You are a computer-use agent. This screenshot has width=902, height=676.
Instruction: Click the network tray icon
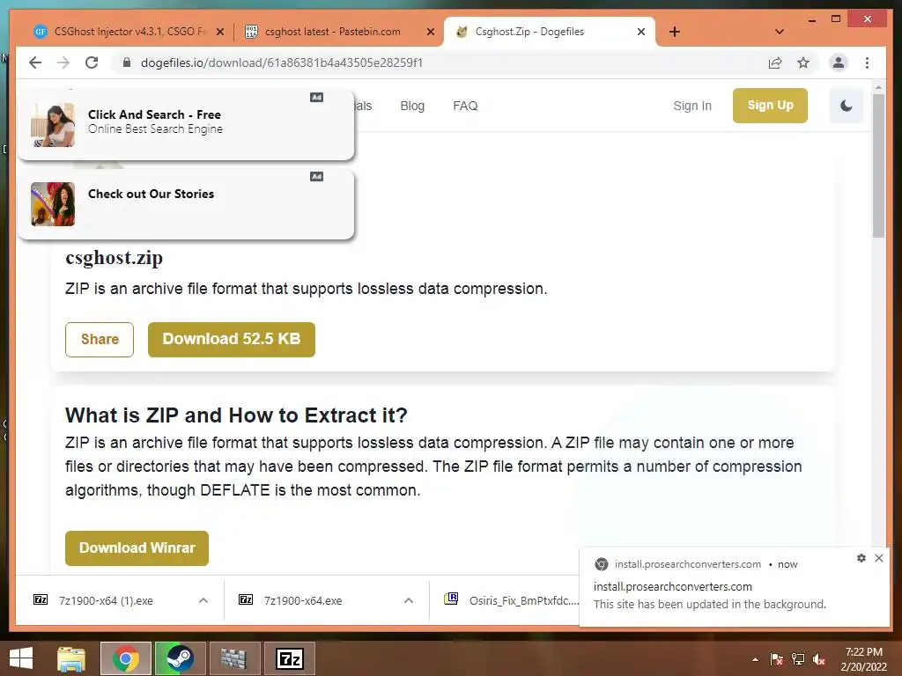pos(798,659)
